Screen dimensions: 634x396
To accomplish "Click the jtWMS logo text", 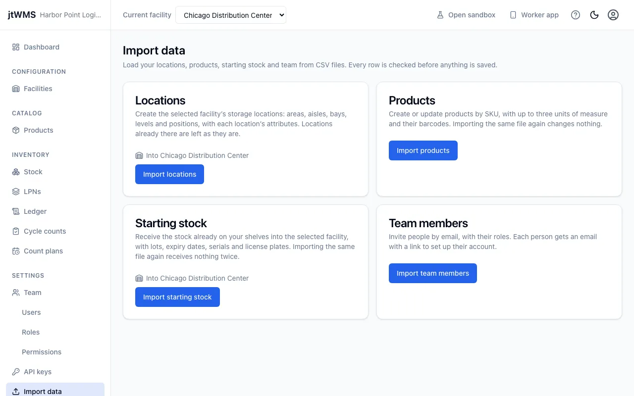I will click(x=22, y=15).
